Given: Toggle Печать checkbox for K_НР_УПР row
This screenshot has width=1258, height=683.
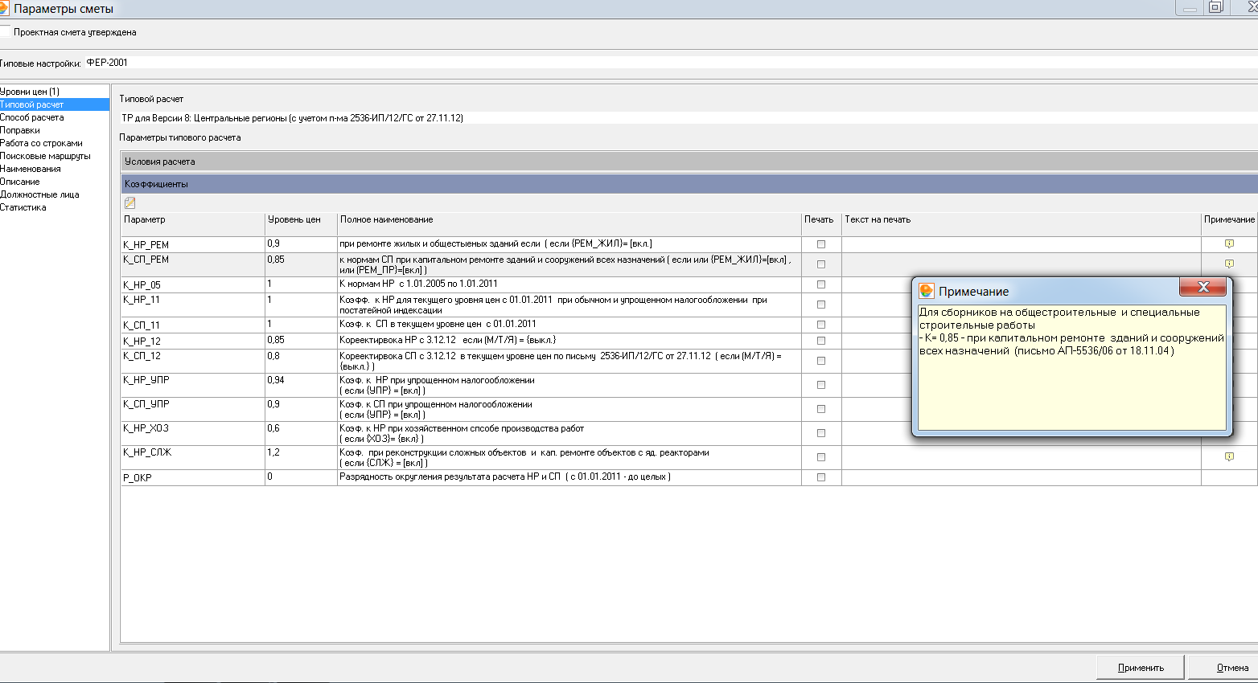Looking at the screenshot, I should (x=821, y=385).
